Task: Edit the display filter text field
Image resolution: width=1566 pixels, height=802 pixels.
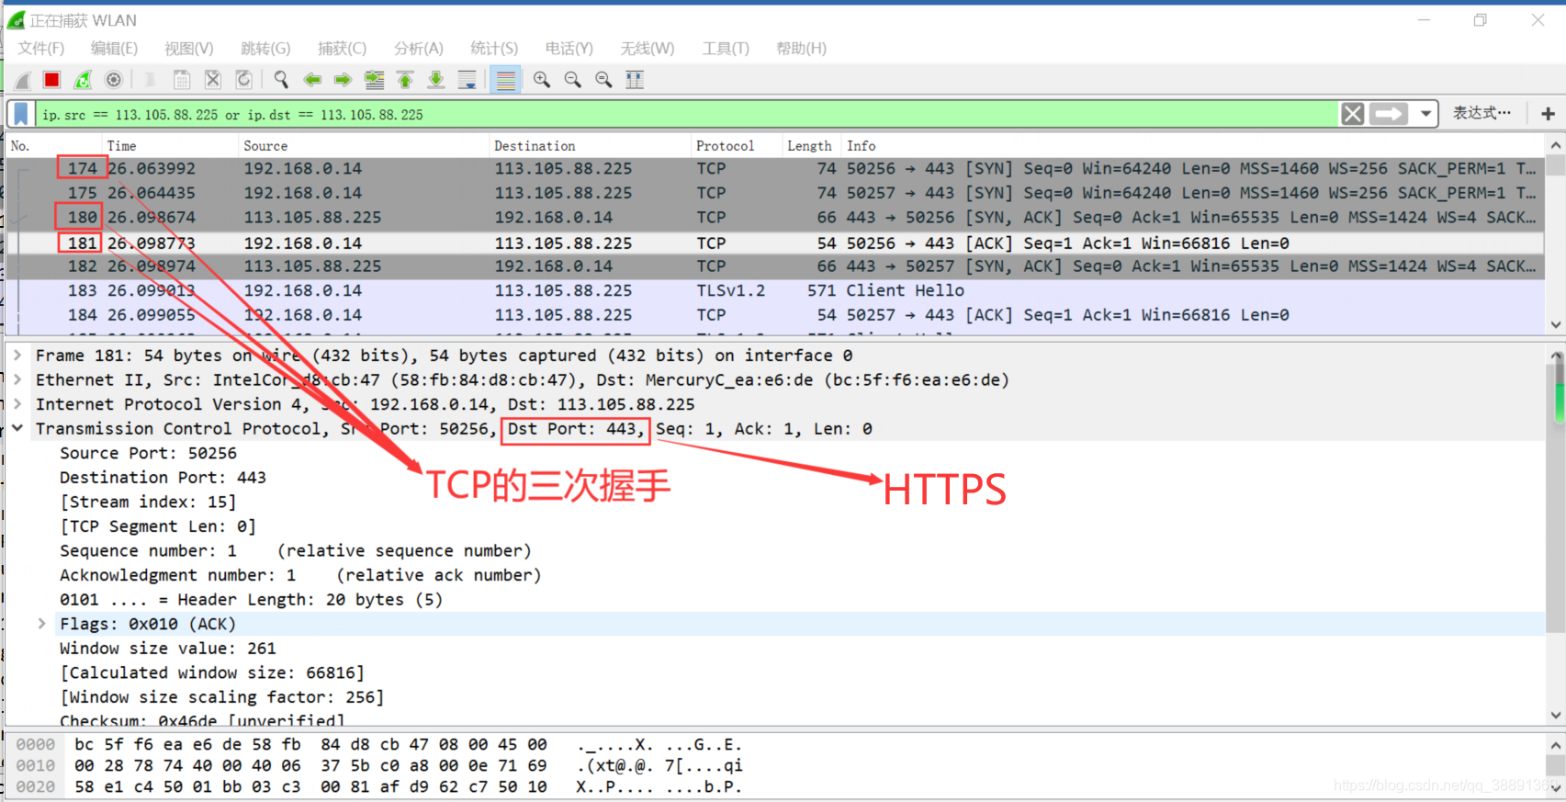Action: [x=687, y=115]
